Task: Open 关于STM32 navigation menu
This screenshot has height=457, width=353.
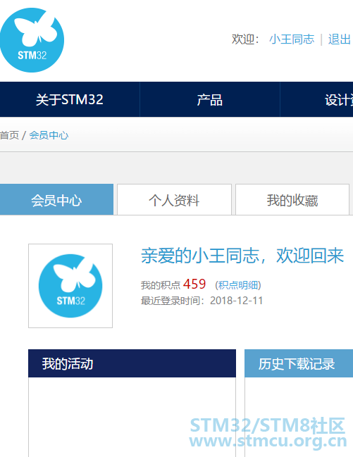Action: [x=70, y=99]
